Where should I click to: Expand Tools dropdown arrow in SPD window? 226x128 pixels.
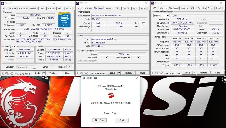(x=194, y=73)
